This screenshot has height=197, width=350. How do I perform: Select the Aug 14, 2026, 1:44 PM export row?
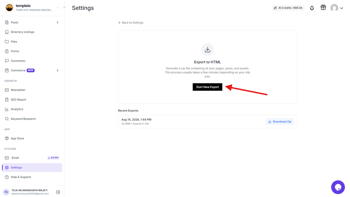[x=207, y=122]
